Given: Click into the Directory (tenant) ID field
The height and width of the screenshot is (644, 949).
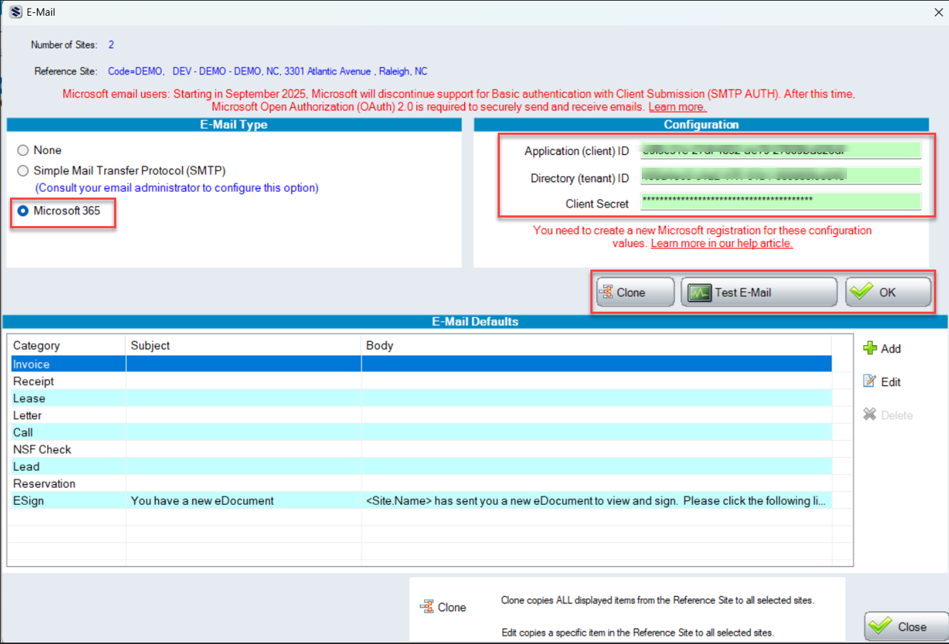Looking at the screenshot, I should point(781,176).
